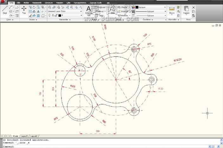Open the array grid tool
Screen dimensions: 223x148
(38, 15)
